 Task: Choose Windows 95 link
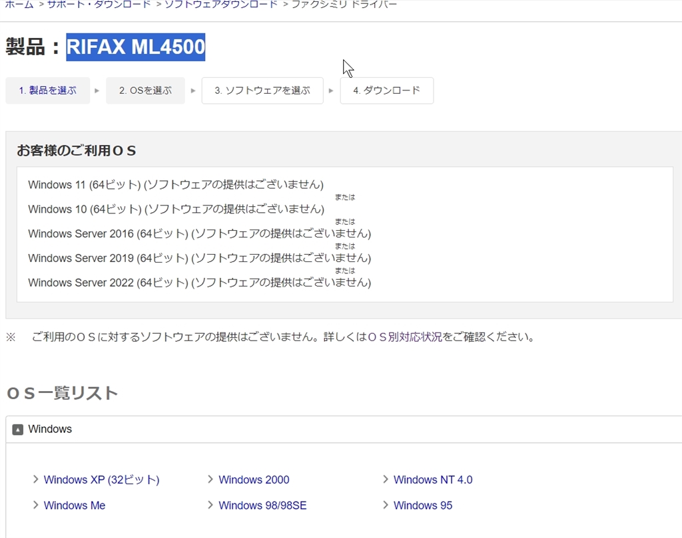[x=423, y=505]
